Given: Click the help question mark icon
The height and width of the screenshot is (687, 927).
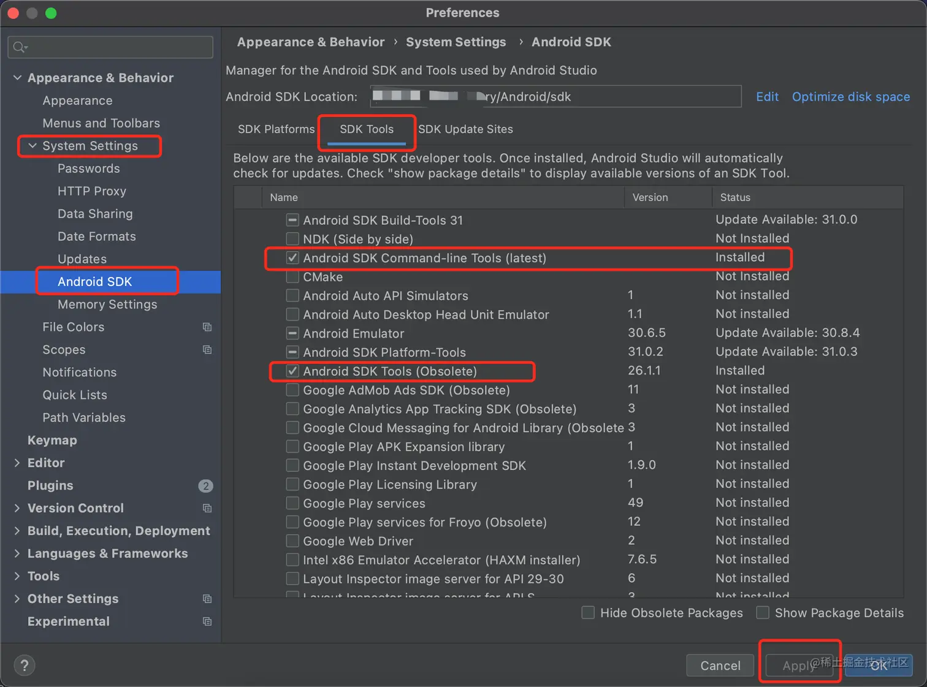Looking at the screenshot, I should (x=25, y=665).
